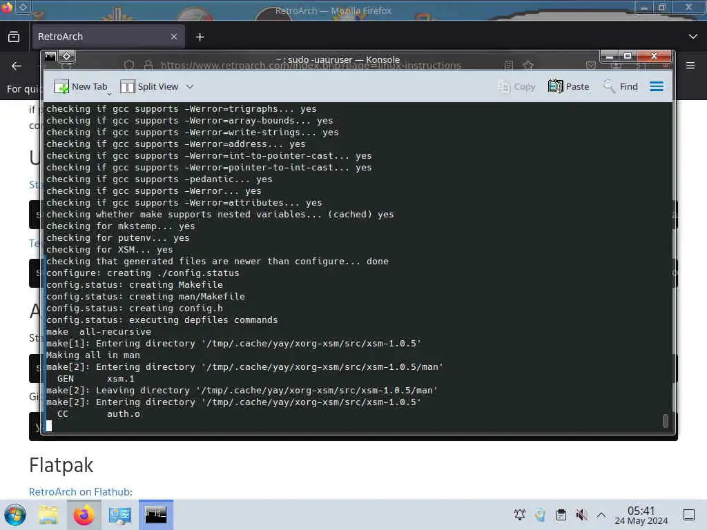Viewport: 707px width, 530px height.
Task: Open the start menu launcher
Action: click(15, 515)
